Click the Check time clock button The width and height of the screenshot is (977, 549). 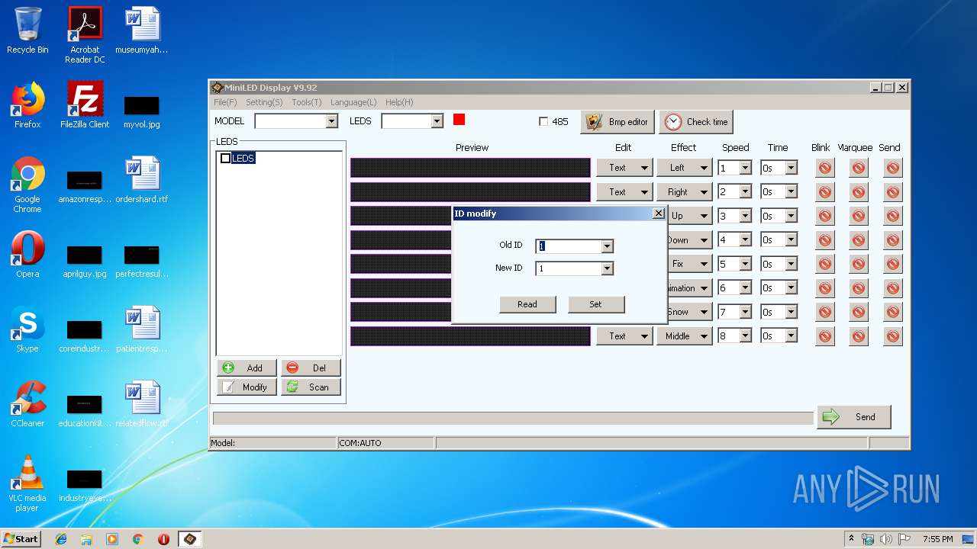(x=695, y=122)
